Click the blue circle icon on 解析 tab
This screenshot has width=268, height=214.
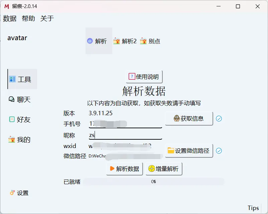pyautogui.click(x=90, y=41)
